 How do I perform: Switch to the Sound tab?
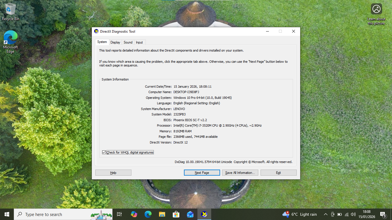(x=128, y=42)
